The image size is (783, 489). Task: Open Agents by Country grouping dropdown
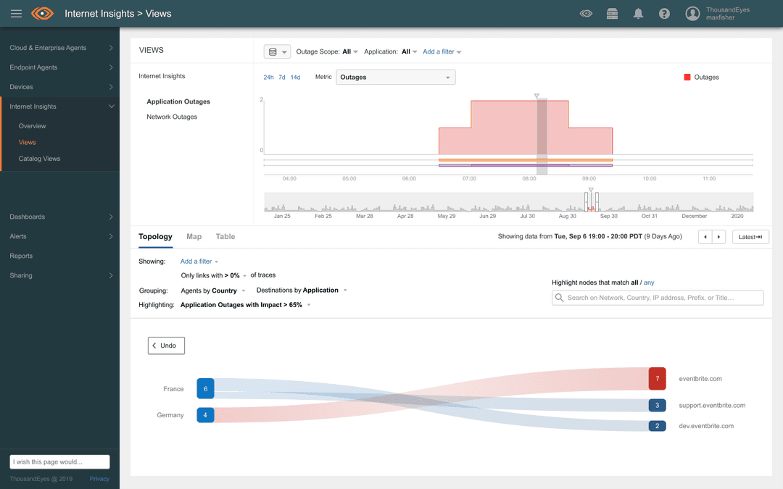click(213, 291)
